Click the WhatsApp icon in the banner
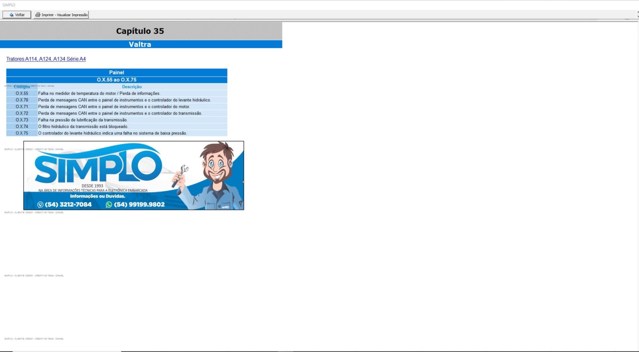Viewport: 639px width, 352px height. coord(109,204)
